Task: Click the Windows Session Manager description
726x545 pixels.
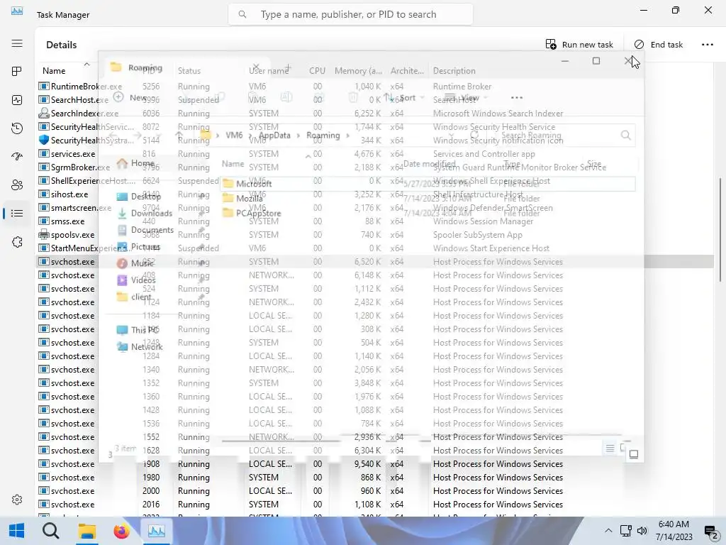Action: pos(483,221)
